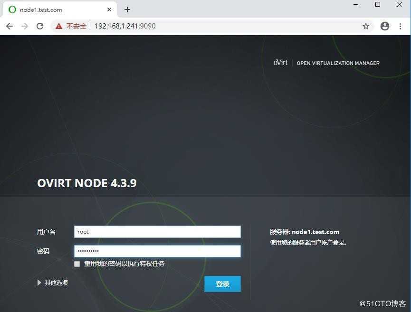The height and width of the screenshot is (312, 411).
Task: Open the Chrome three-dot menu
Action: pos(400,26)
